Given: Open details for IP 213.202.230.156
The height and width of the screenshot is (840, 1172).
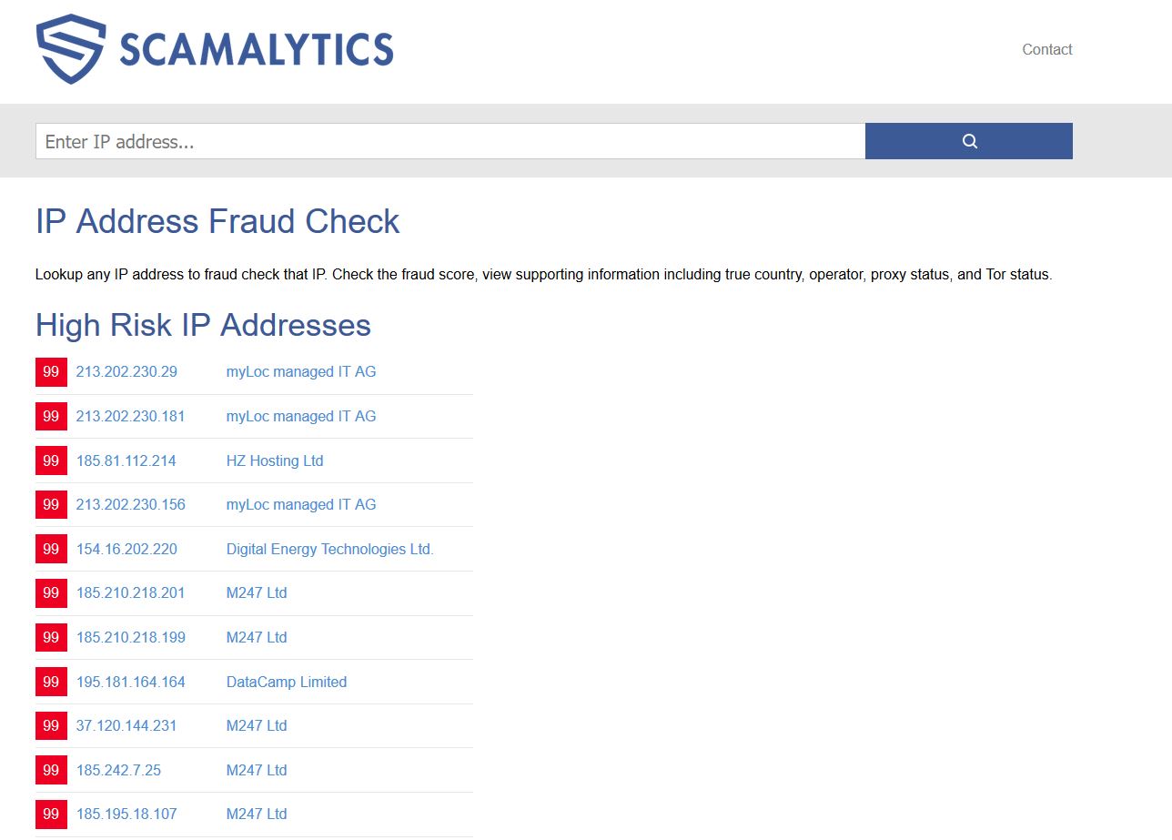Looking at the screenshot, I should pyautogui.click(x=130, y=504).
